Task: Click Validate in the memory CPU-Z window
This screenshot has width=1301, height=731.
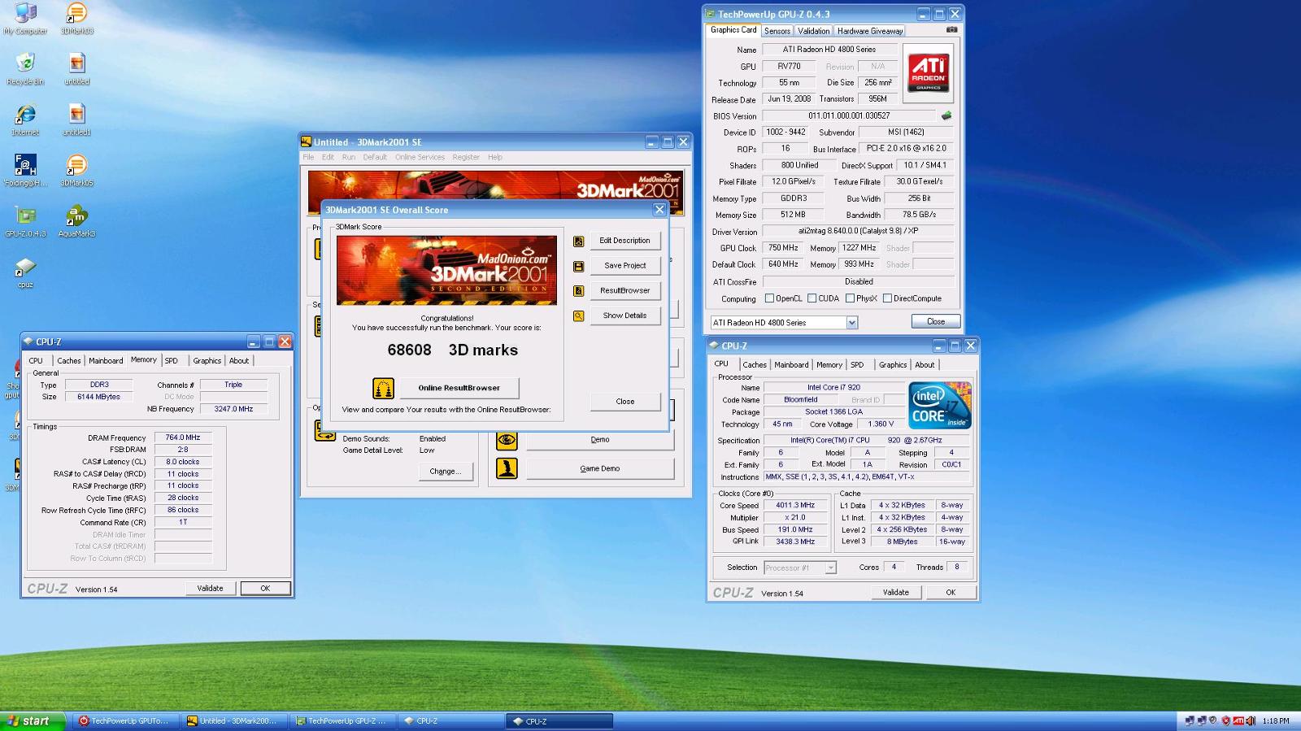Action: pos(210,588)
